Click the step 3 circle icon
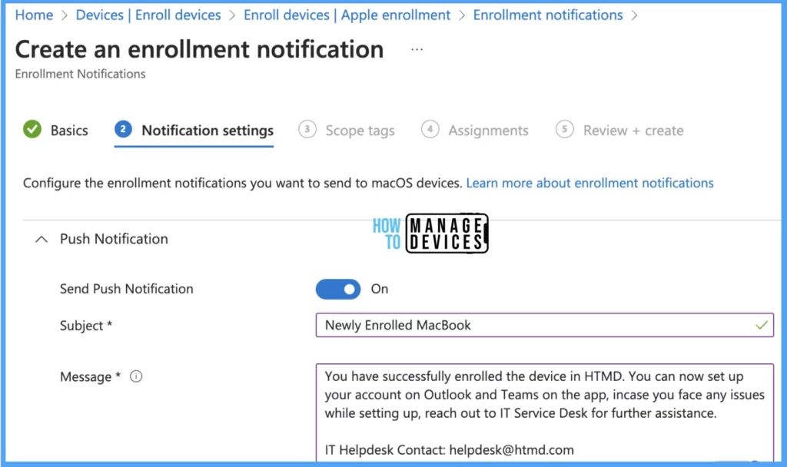 pos(307,129)
